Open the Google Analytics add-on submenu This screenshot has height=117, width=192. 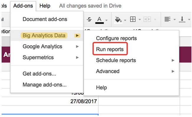47,47
